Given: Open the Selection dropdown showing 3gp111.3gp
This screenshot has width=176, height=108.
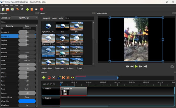Looking at the screenshot, I should [x=24, y=18].
